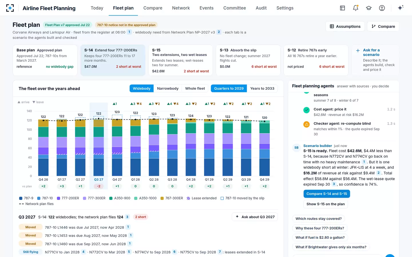Go to the Compare tab
412x257 pixels.
coord(153,8)
